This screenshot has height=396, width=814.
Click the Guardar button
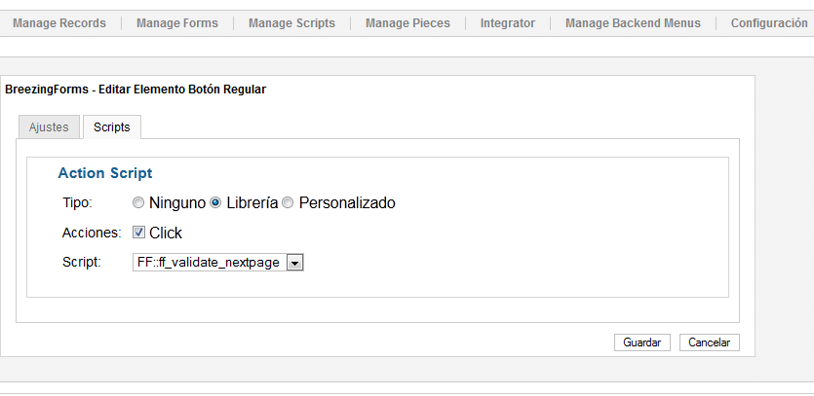pos(642,342)
